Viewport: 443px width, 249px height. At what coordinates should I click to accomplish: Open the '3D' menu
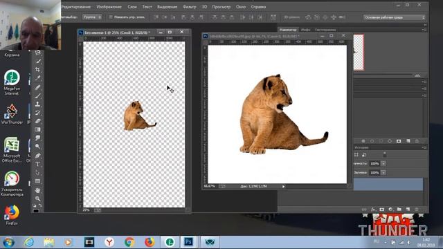pyautogui.click(x=204, y=7)
